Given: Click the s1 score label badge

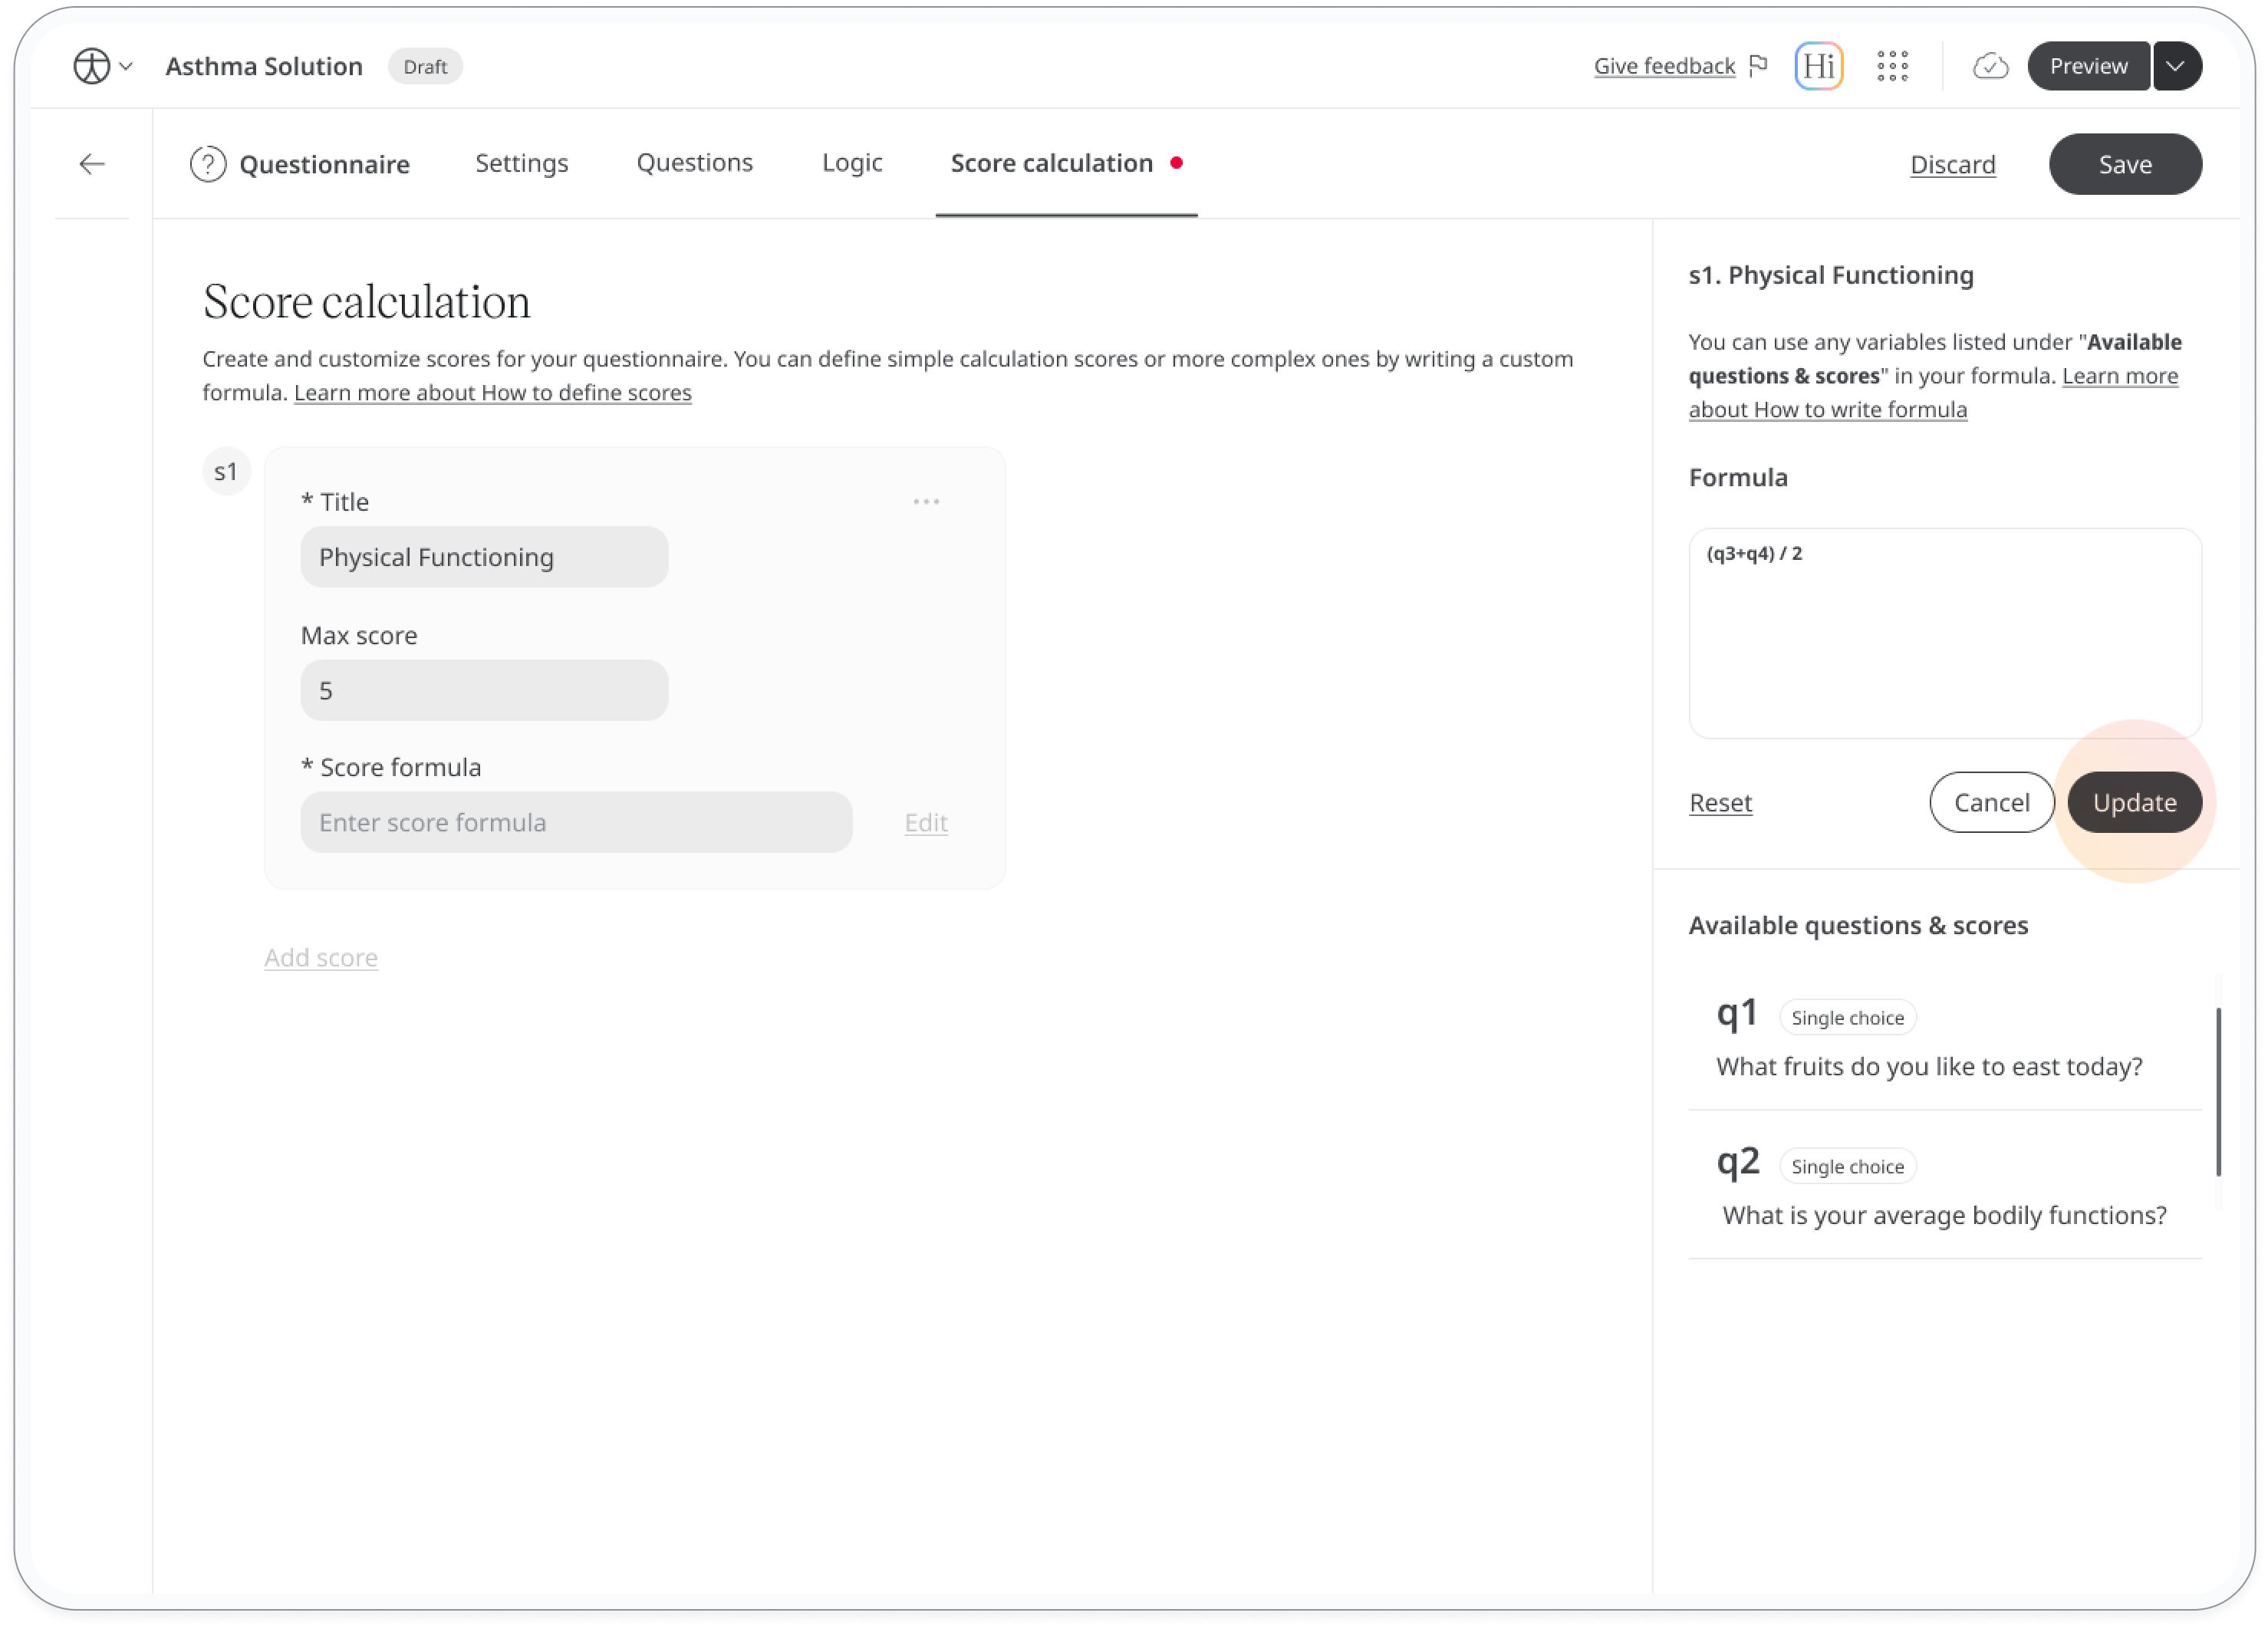Looking at the screenshot, I should point(226,471).
